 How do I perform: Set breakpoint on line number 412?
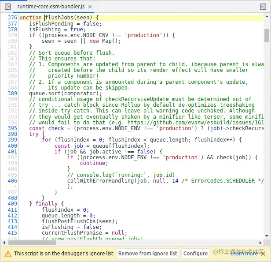pos(12,216)
